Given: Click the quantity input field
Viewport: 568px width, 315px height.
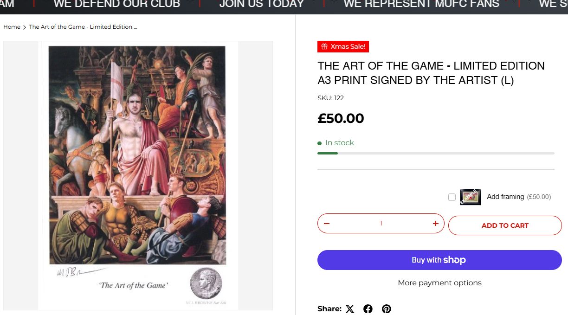Looking at the screenshot, I should click(x=381, y=224).
